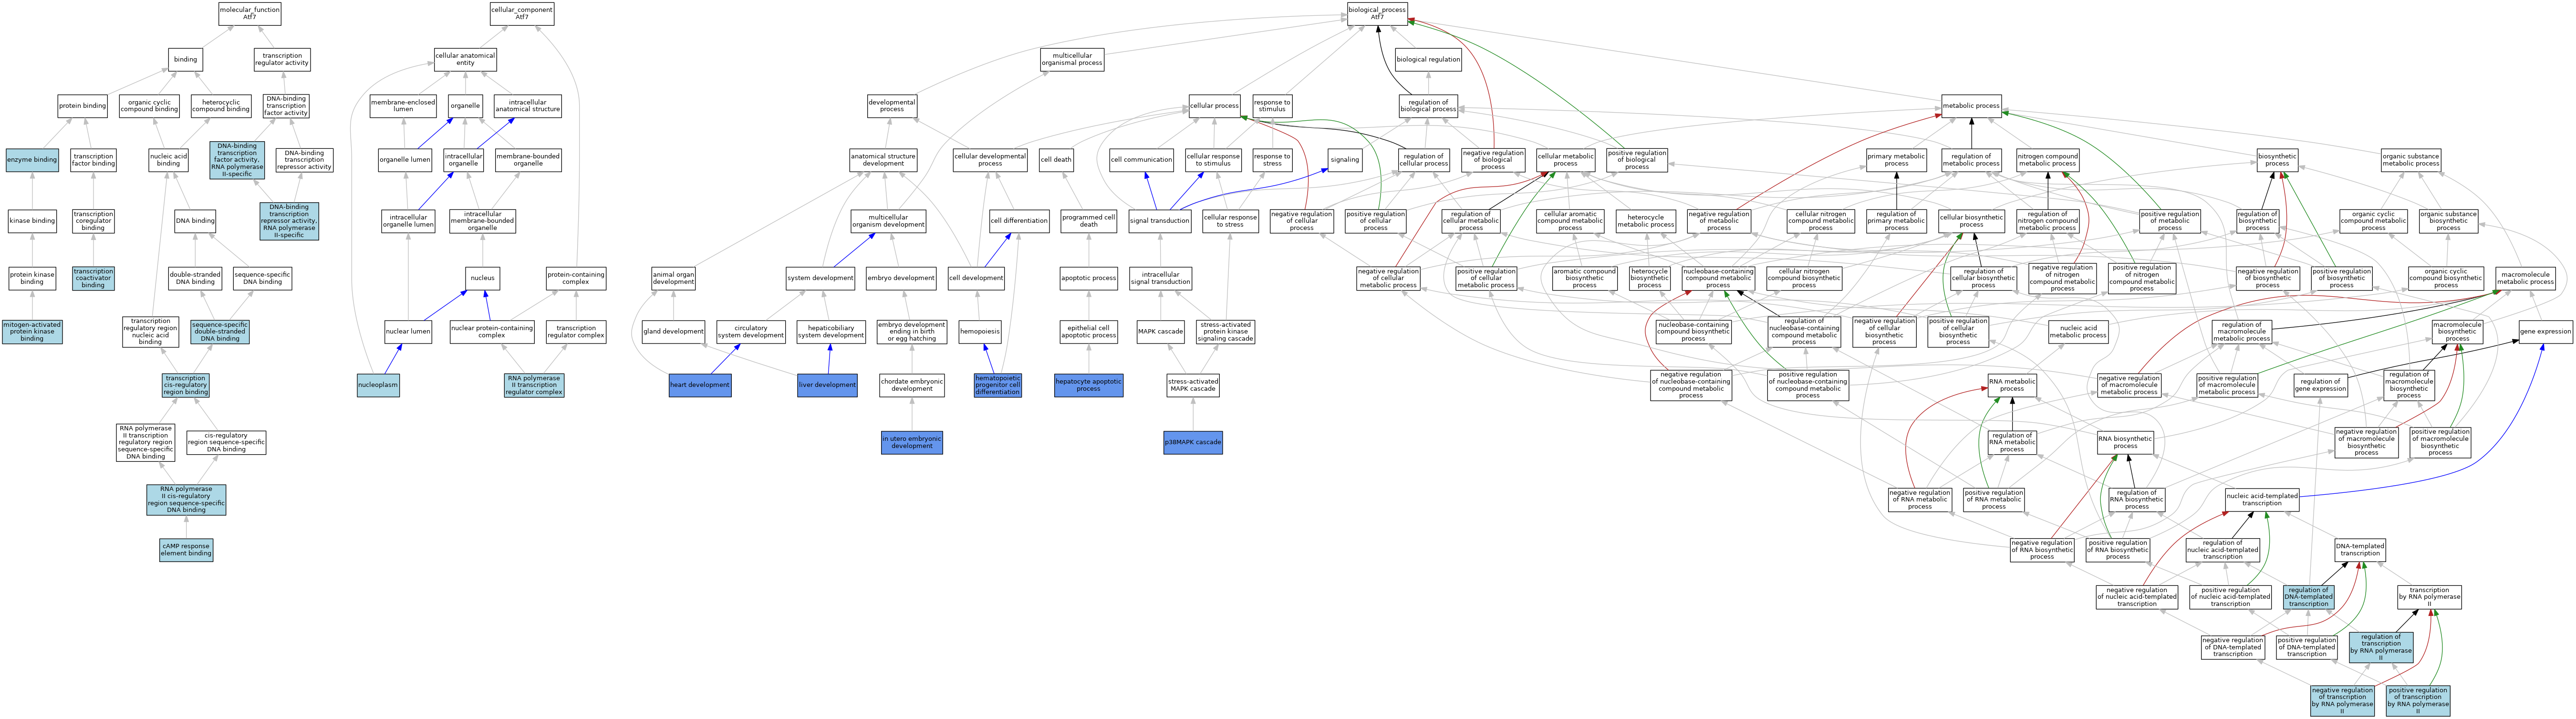The image size is (2576, 719).
Task: Click the 'signal transduction' node
Action: point(1160,221)
